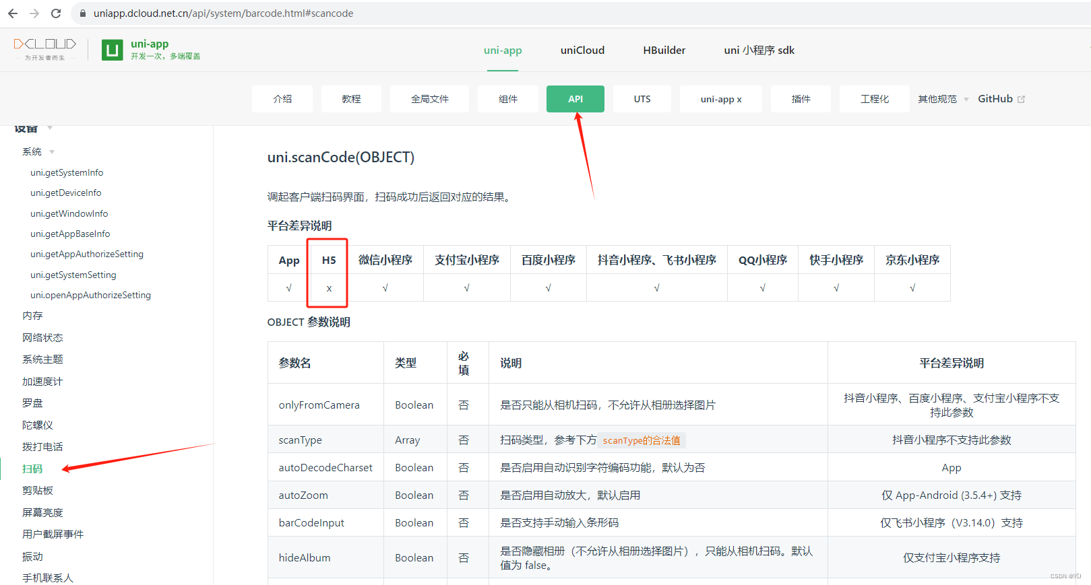Select 加速度计 in the sidebar
The image size is (1091, 585).
(x=42, y=382)
